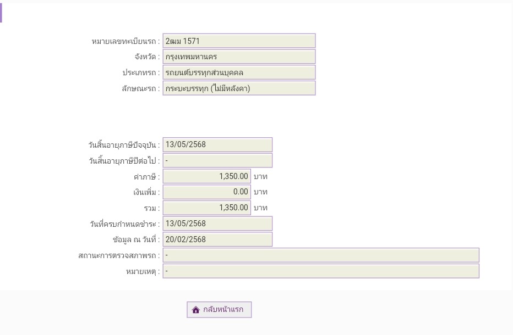Click บาท unit beside เงินเพิ่ม
The width and height of the screenshot is (513, 335).
pyautogui.click(x=260, y=192)
